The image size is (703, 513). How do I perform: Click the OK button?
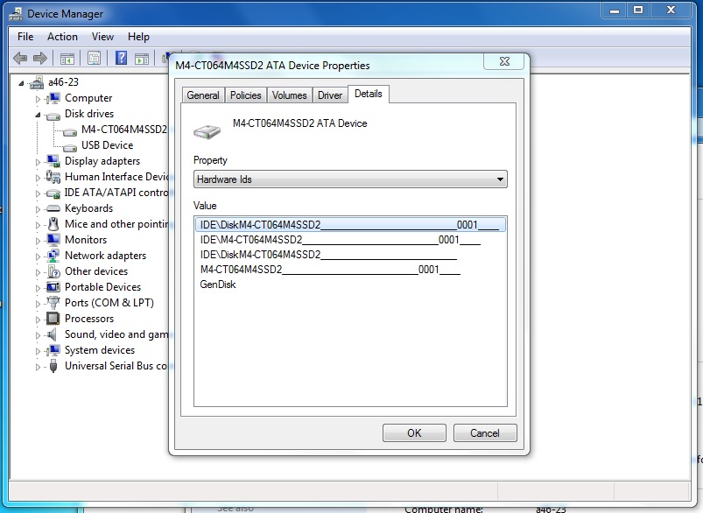(x=414, y=432)
